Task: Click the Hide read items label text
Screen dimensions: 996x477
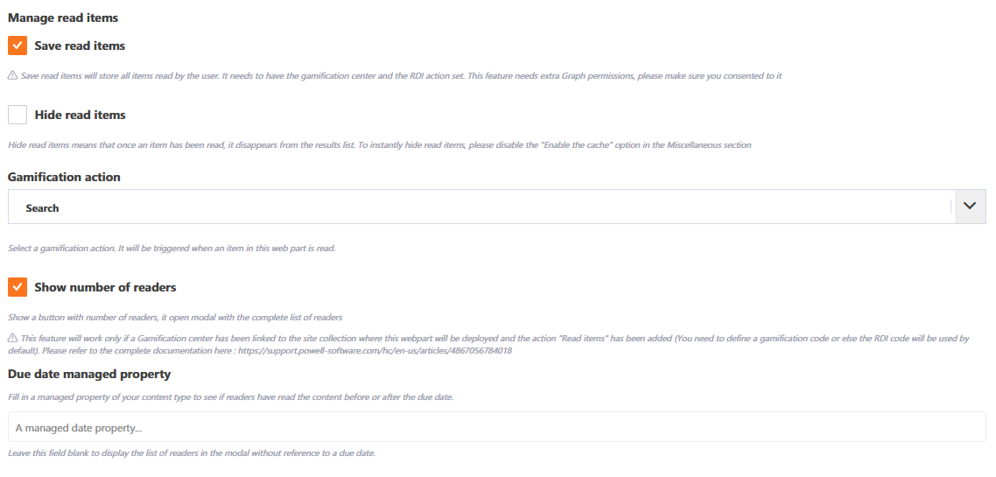Action: (x=80, y=115)
